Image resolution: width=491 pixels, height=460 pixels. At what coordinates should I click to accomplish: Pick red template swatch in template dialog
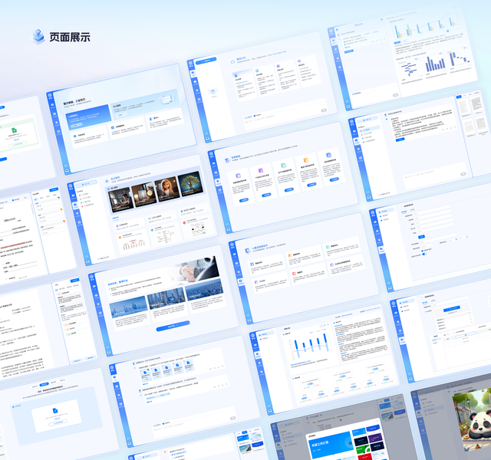pyautogui.click(x=365, y=457)
